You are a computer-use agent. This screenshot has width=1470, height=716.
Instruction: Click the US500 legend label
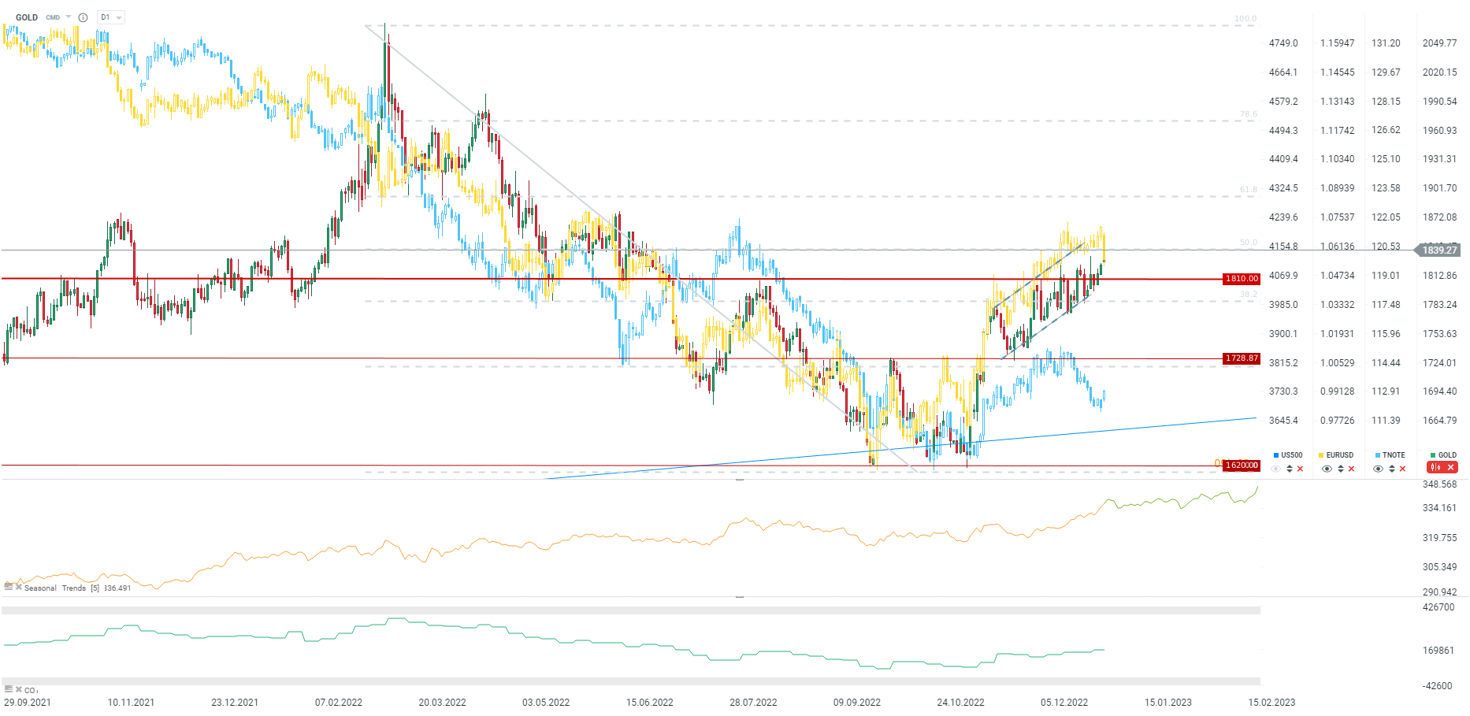[x=1292, y=455]
